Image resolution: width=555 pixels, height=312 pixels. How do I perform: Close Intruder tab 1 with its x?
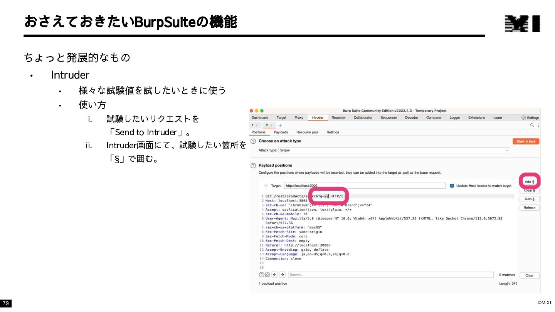click(257, 125)
